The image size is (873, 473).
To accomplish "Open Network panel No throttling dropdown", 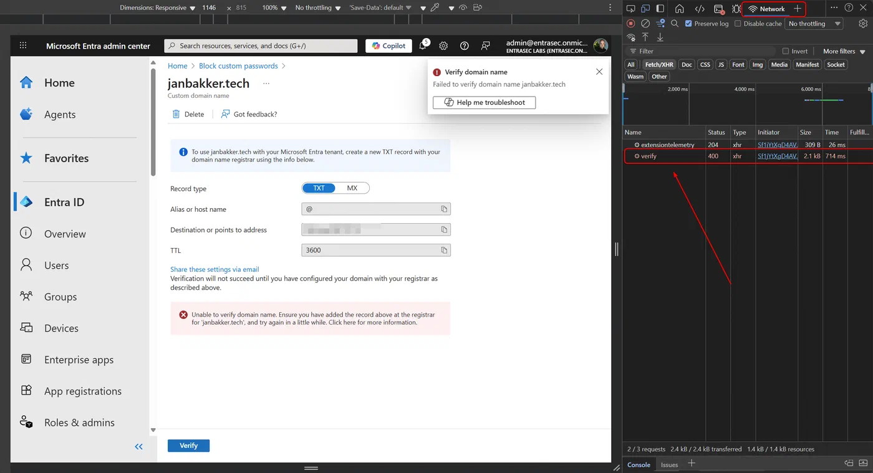I will pos(814,24).
